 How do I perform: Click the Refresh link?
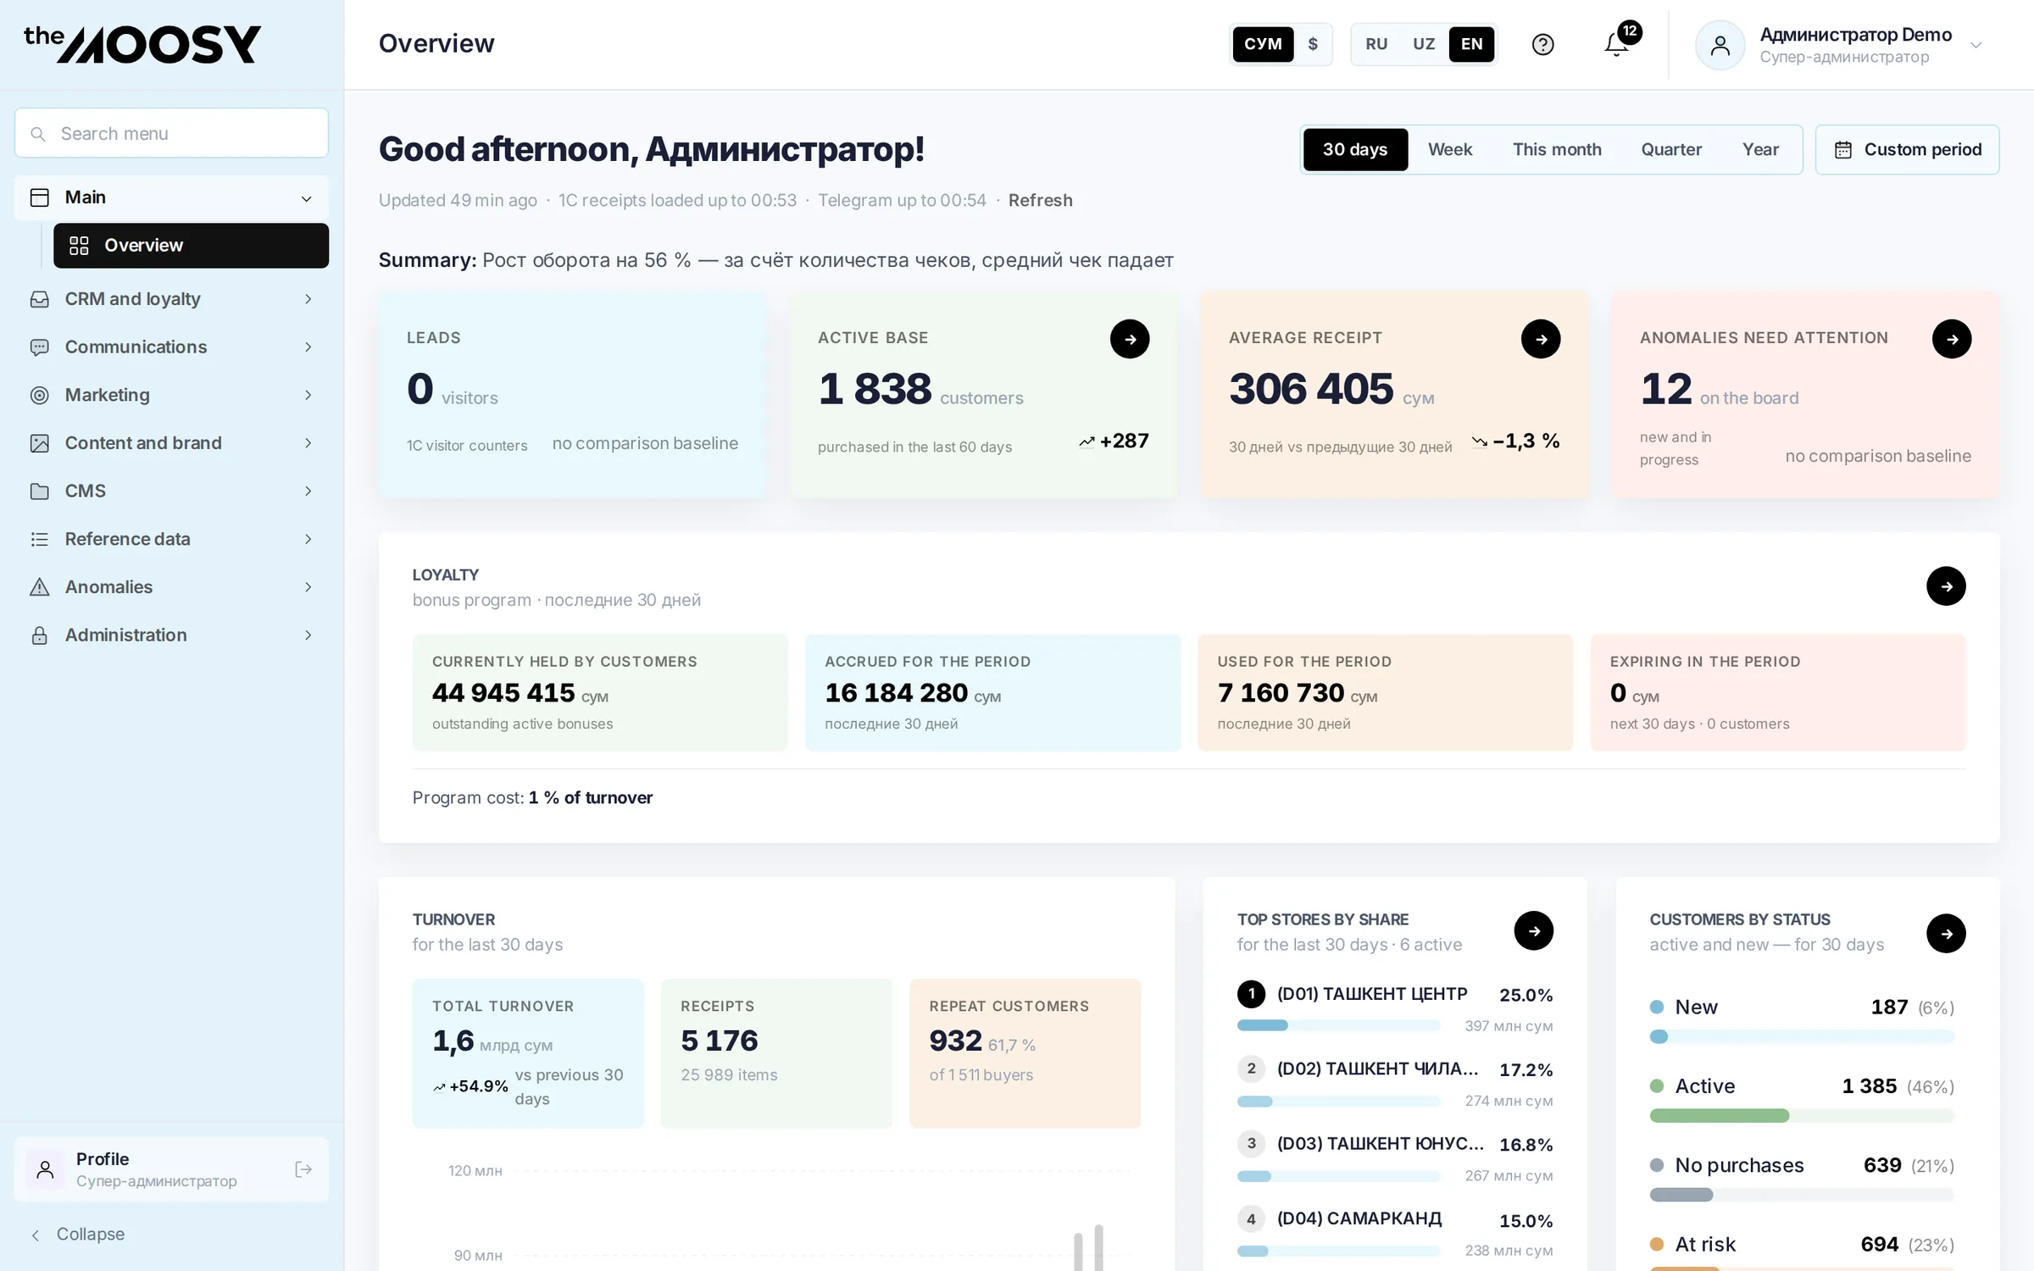(x=1040, y=200)
